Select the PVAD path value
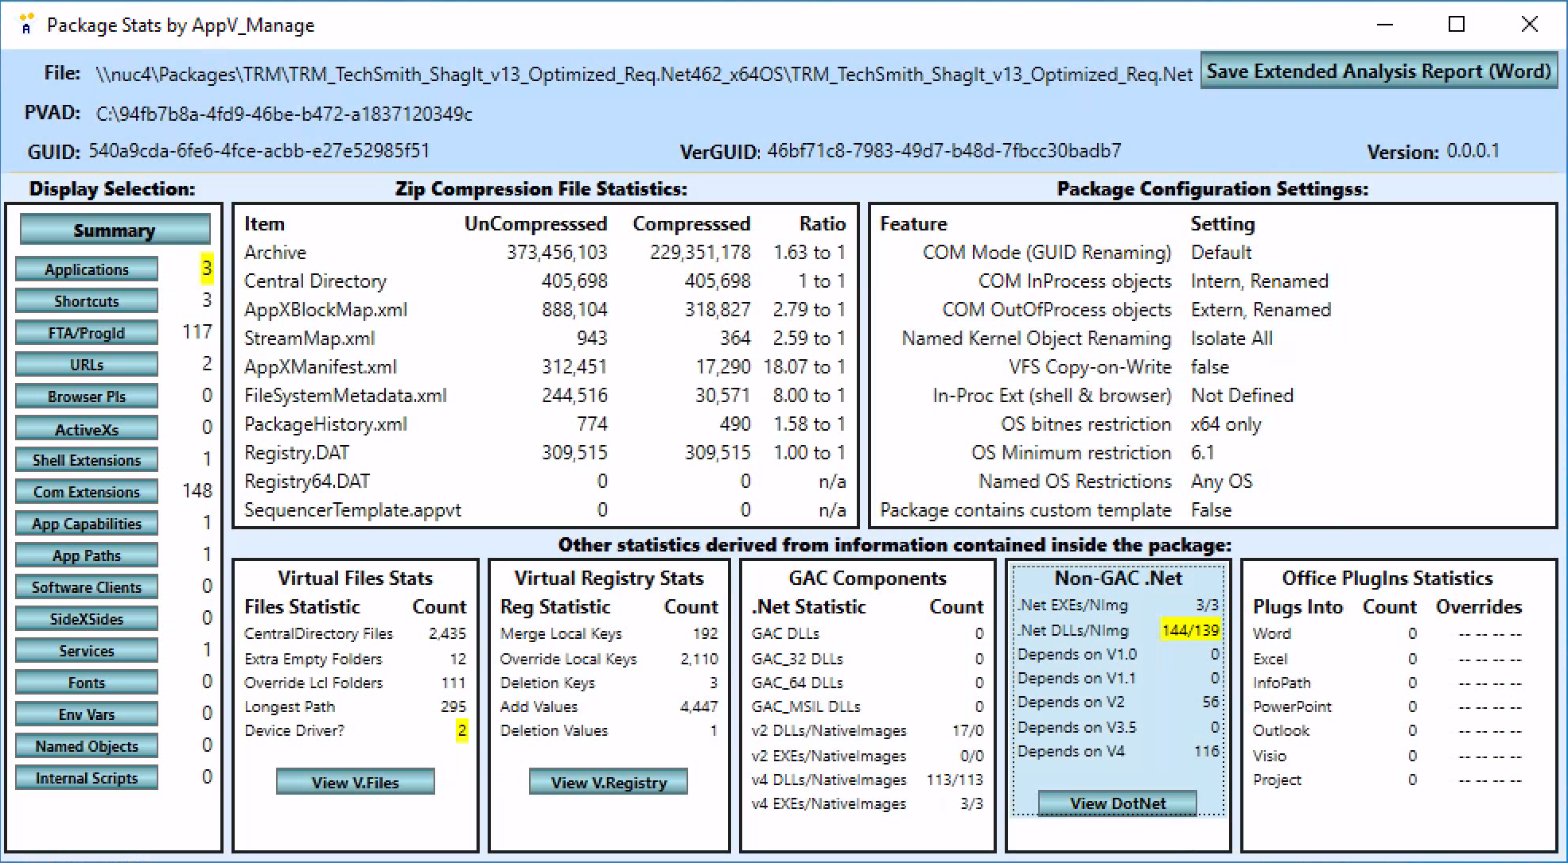This screenshot has width=1568, height=863. point(284,114)
